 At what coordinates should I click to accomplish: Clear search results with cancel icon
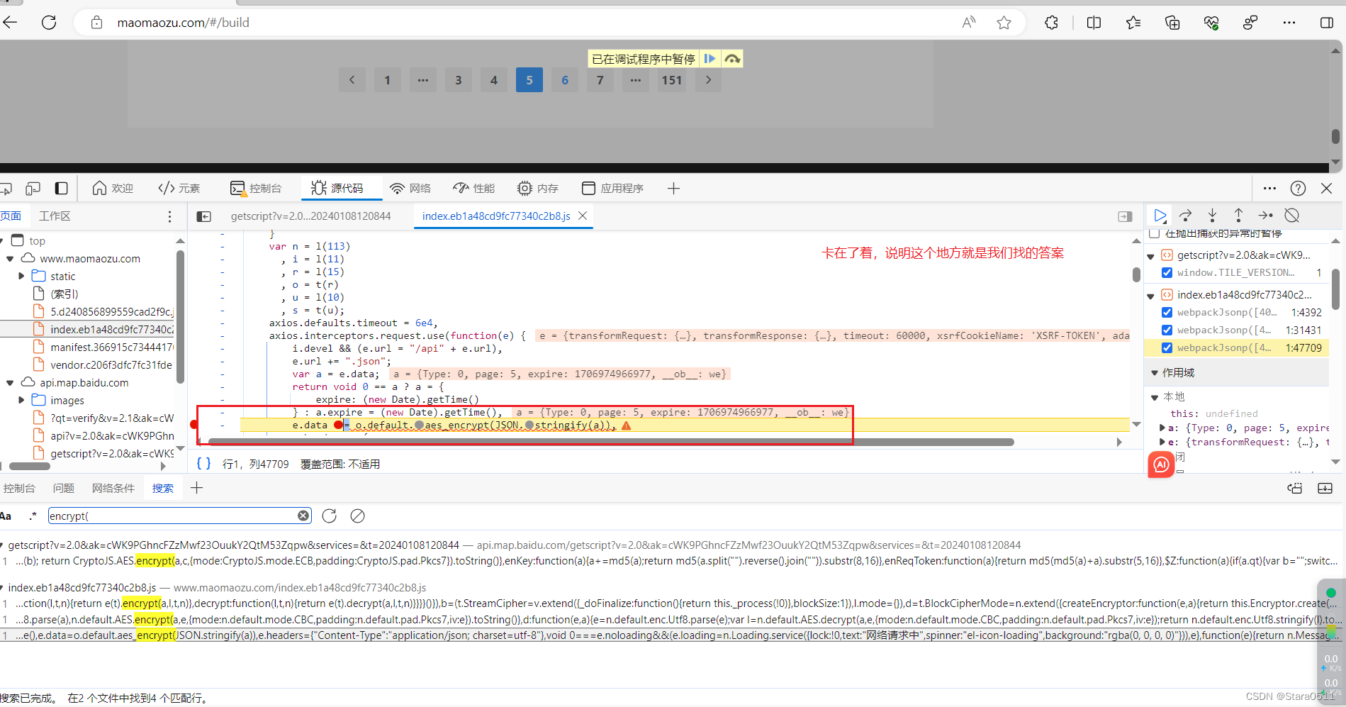(x=357, y=516)
